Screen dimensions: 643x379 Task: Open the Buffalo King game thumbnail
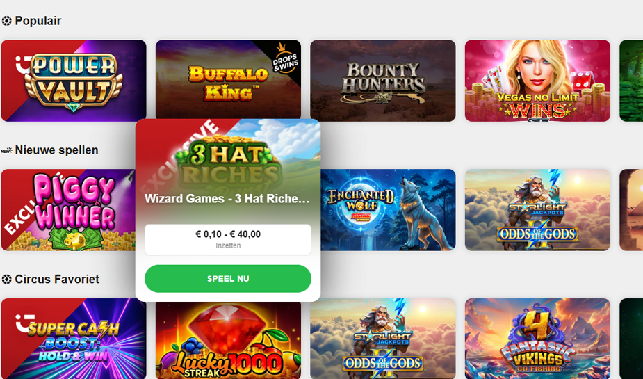[x=228, y=79]
